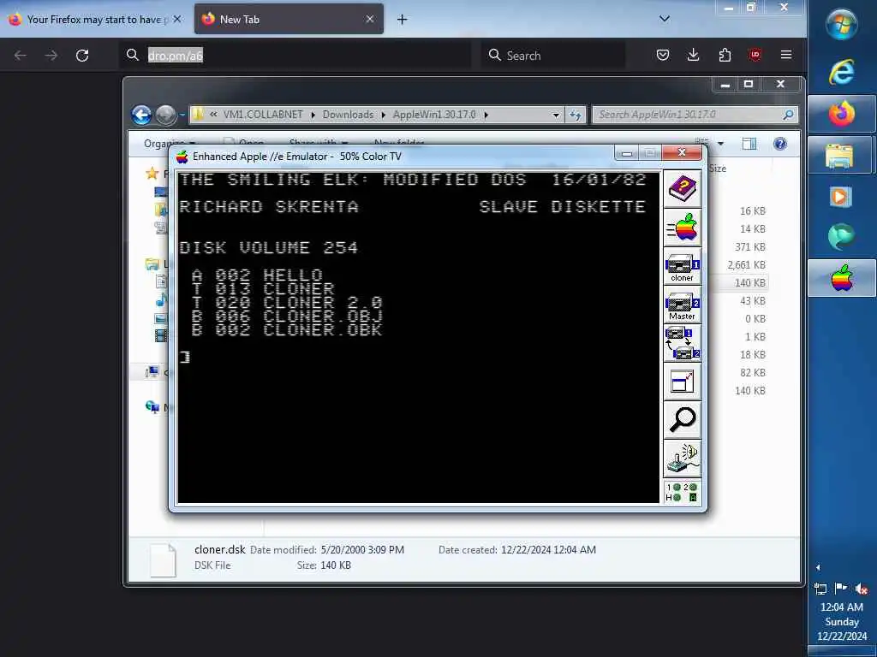
Task: Open Explorer help question icon
Action: (779, 144)
